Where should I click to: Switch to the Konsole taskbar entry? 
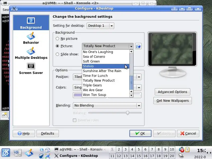(80, 149)
